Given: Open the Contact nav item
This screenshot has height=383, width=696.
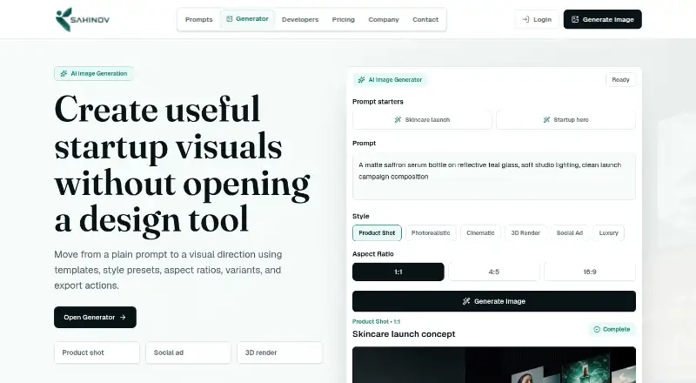Looking at the screenshot, I should point(425,19).
